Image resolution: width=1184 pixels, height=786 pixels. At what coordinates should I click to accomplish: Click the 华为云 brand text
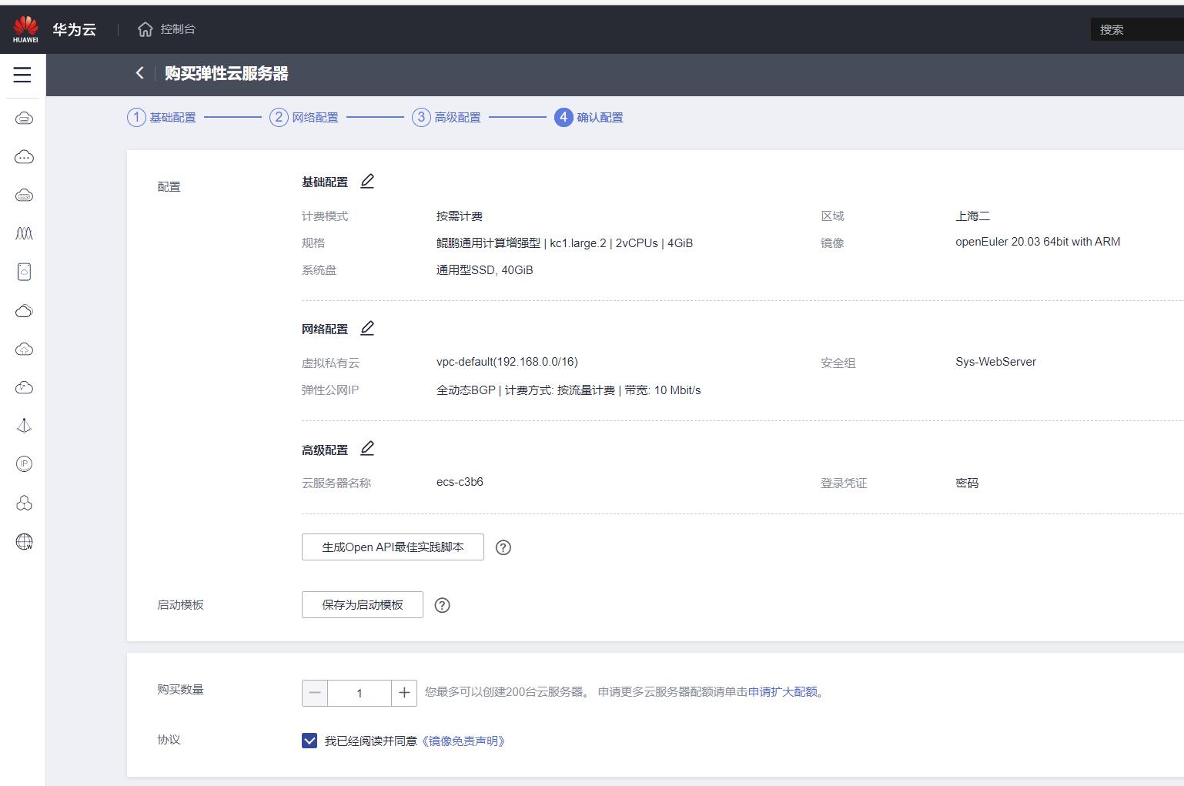coord(75,29)
